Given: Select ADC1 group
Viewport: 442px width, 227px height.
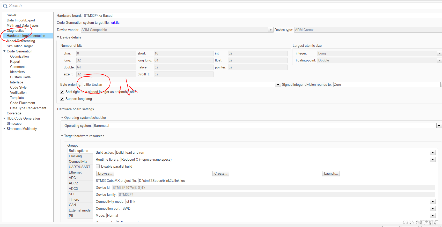Looking at the screenshot, I should click(x=80, y=178).
